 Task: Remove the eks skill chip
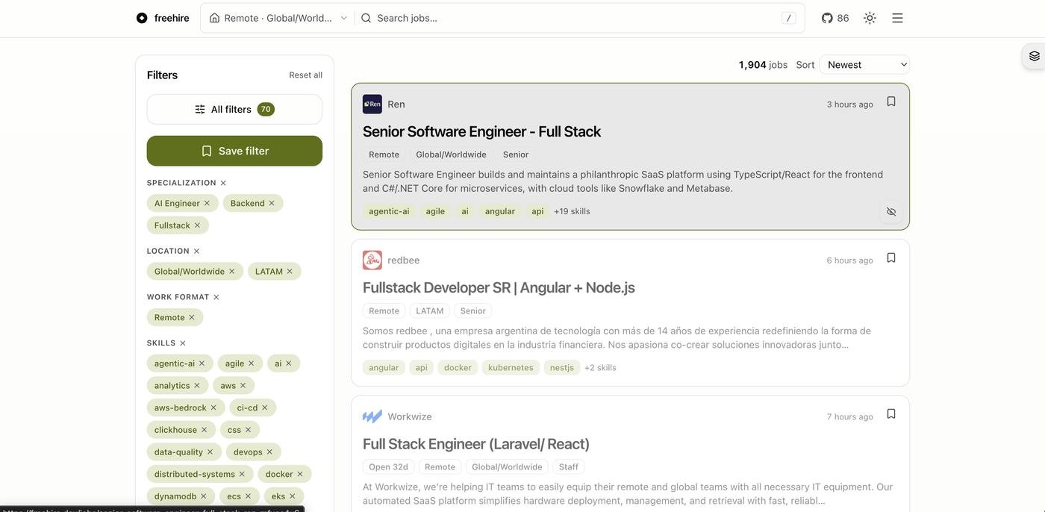(x=293, y=496)
